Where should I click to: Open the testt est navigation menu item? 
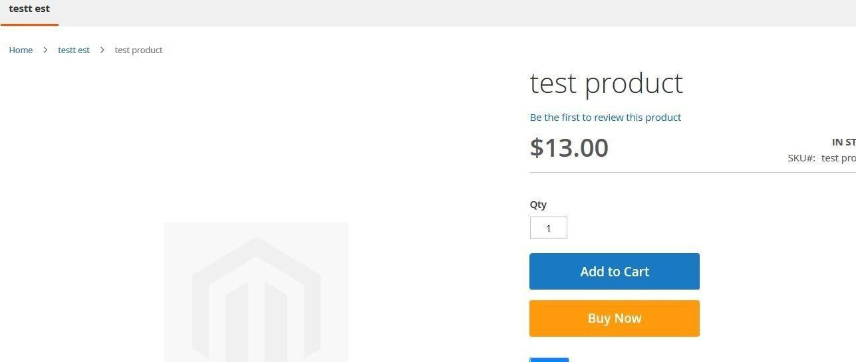point(29,9)
